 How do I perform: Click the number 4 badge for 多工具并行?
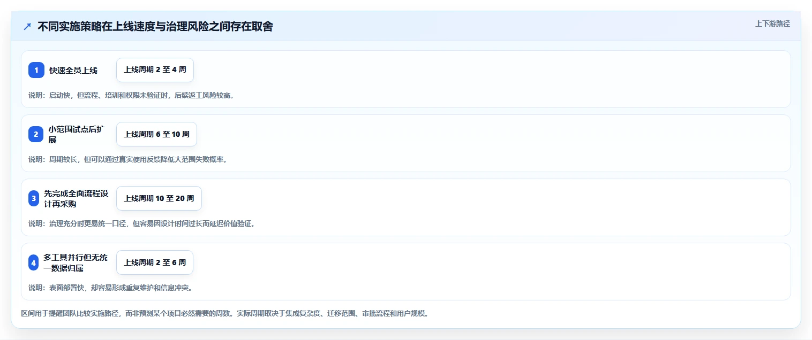pyautogui.click(x=34, y=262)
